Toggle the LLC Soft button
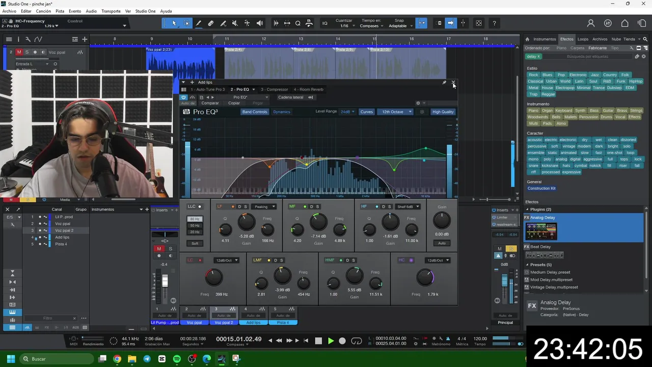This screenshot has width=652, height=367. 195,243
